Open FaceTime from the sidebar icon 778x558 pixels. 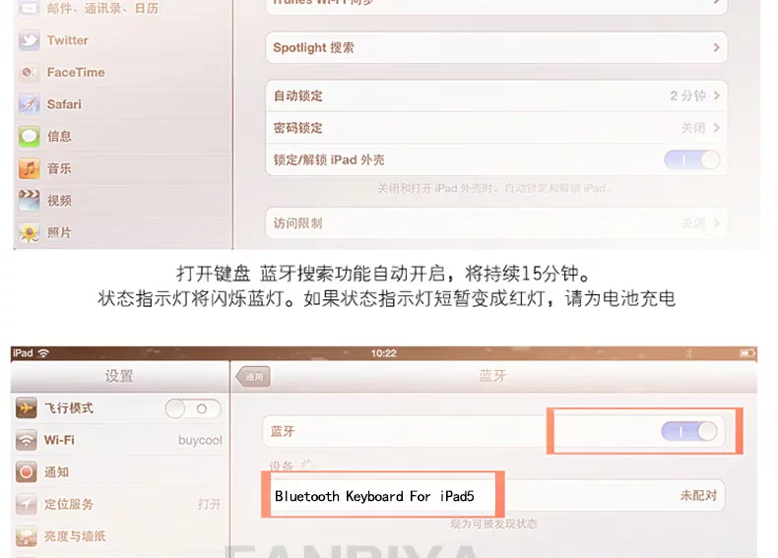point(30,73)
